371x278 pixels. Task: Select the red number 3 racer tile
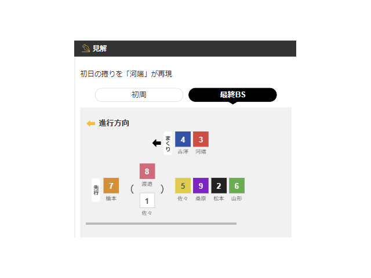pos(201,139)
